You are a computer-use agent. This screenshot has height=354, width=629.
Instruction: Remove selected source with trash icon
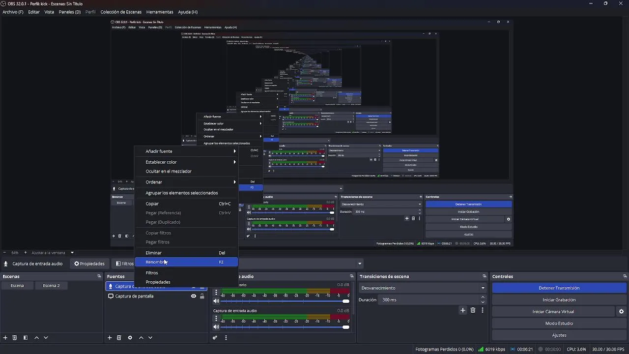pyautogui.click(x=119, y=338)
